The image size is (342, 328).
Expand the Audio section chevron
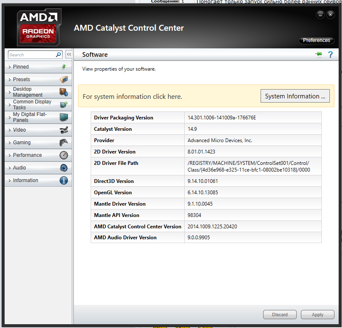click(x=10, y=168)
